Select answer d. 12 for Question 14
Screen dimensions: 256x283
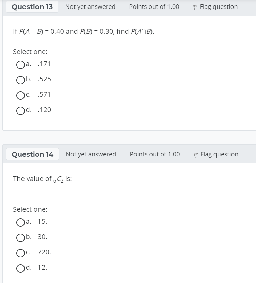pyautogui.click(x=20, y=268)
